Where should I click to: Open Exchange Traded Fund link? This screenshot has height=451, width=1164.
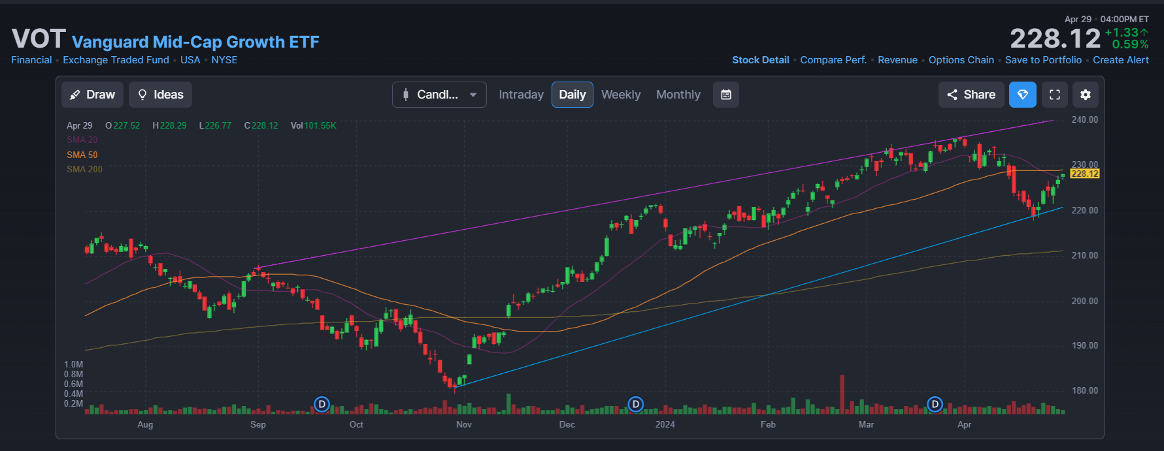coord(116,60)
